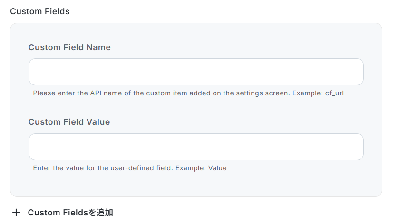Click the word 'Name' in field label
Viewport: 400px width, 223px height.
pos(98,47)
